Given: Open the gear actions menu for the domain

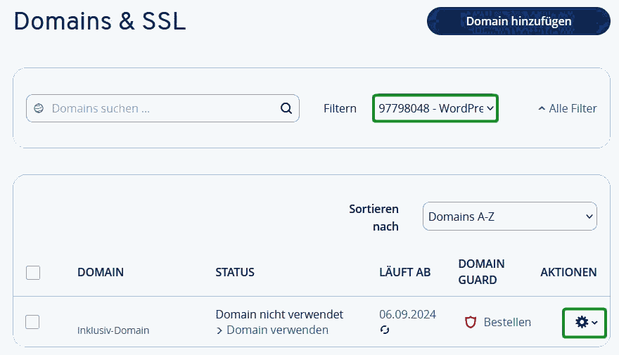Looking at the screenshot, I should tap(585, 322).
